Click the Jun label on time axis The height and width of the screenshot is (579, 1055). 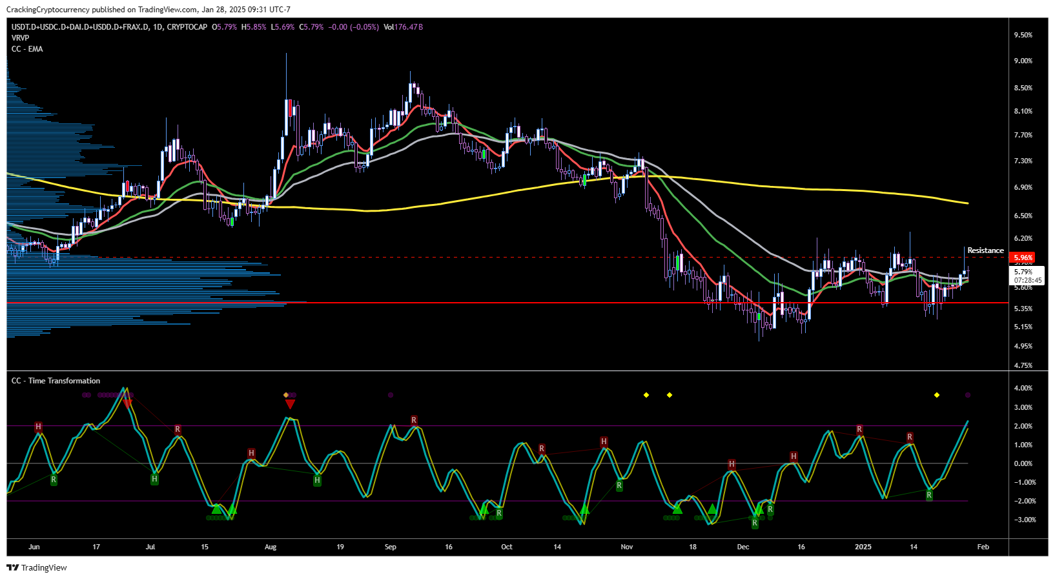(x=34, y=547)
